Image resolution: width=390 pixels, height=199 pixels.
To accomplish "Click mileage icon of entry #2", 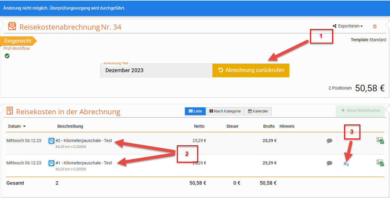I will click(x=51, y=141).
